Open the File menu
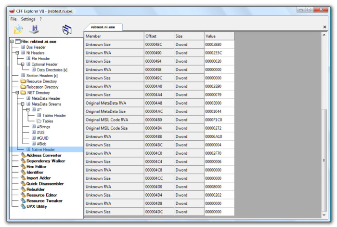This screenshot has width=337, height=227. tap(13, 19)
